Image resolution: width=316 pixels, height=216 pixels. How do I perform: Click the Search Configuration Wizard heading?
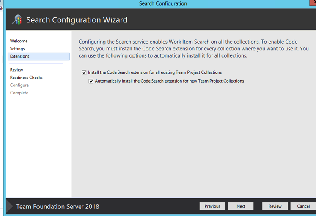(77, 20)
